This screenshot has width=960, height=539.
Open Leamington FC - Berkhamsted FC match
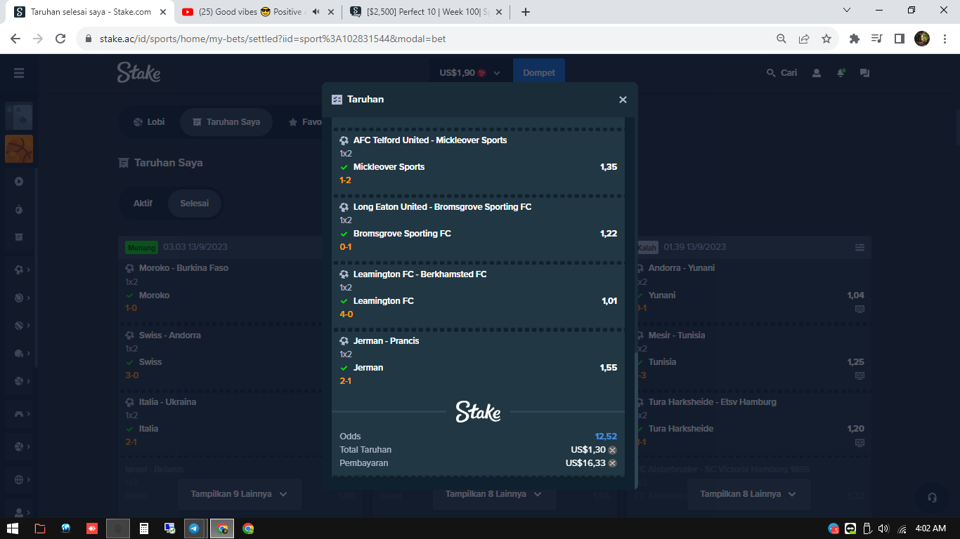click(420, 274)
